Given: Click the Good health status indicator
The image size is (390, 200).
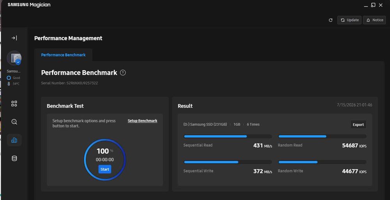Looking at the screenshot, I should (13, 78).
